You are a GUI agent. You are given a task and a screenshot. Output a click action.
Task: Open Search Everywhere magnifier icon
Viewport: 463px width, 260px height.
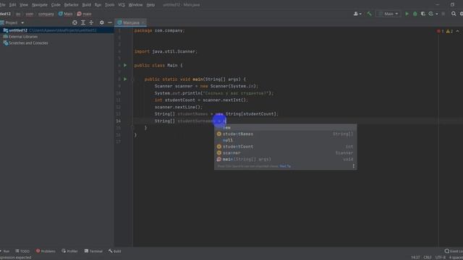pyautogui.click(x=454, y=14)
